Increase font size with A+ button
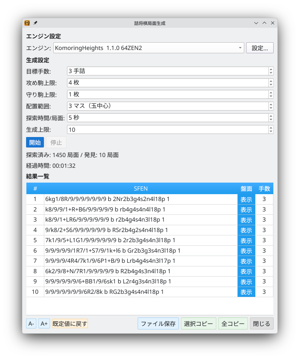The image size is (300, 360). click(x=44, y=324)
